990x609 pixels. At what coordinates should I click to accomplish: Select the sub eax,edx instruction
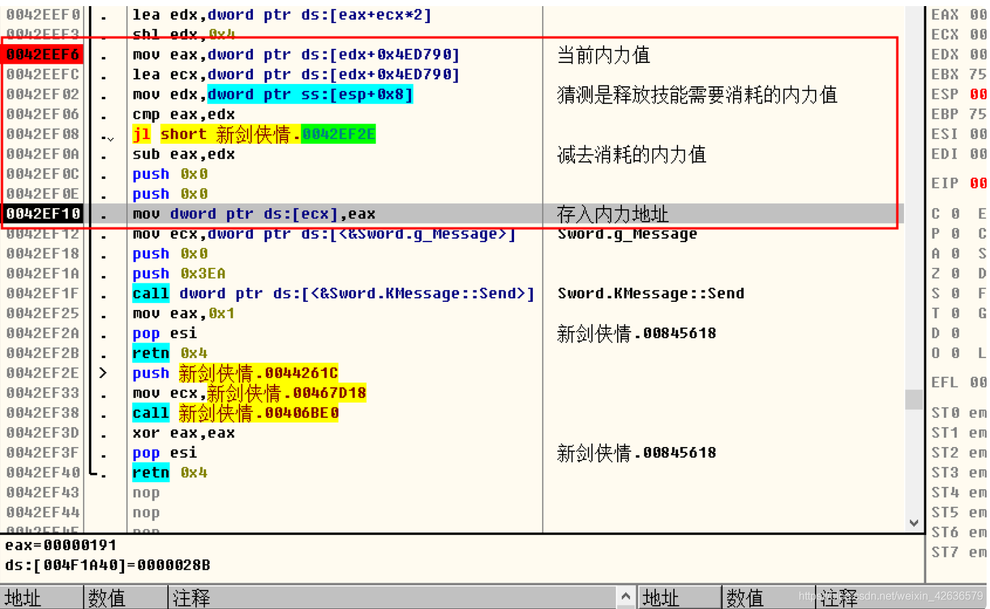(x=184, y=154)
